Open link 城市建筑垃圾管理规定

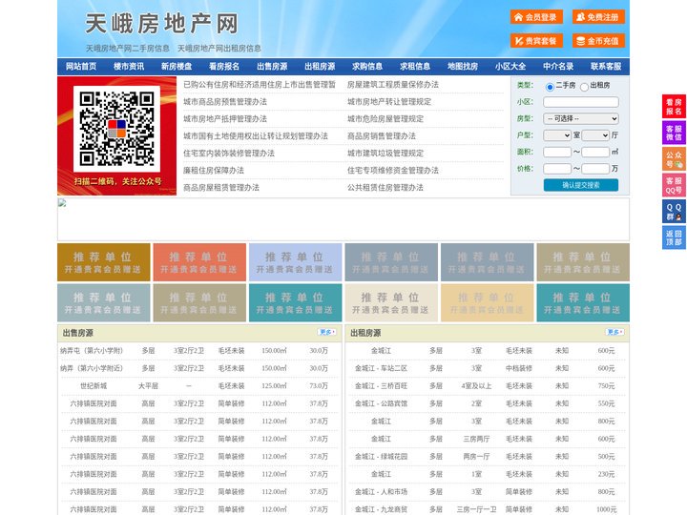[x=385, y=154]
